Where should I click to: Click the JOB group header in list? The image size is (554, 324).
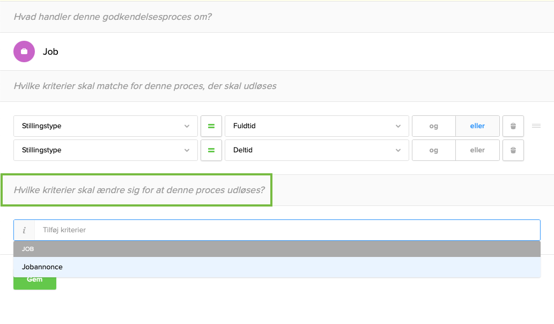(x=277, y=249)
